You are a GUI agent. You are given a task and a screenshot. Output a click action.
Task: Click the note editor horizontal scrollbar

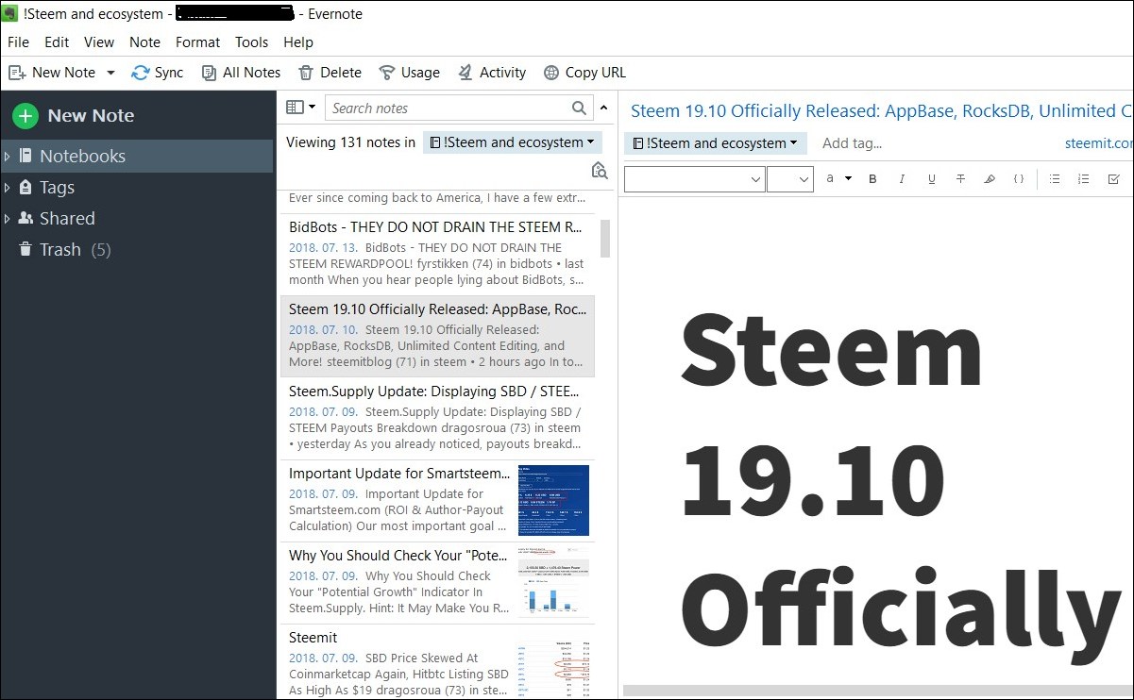877,691
